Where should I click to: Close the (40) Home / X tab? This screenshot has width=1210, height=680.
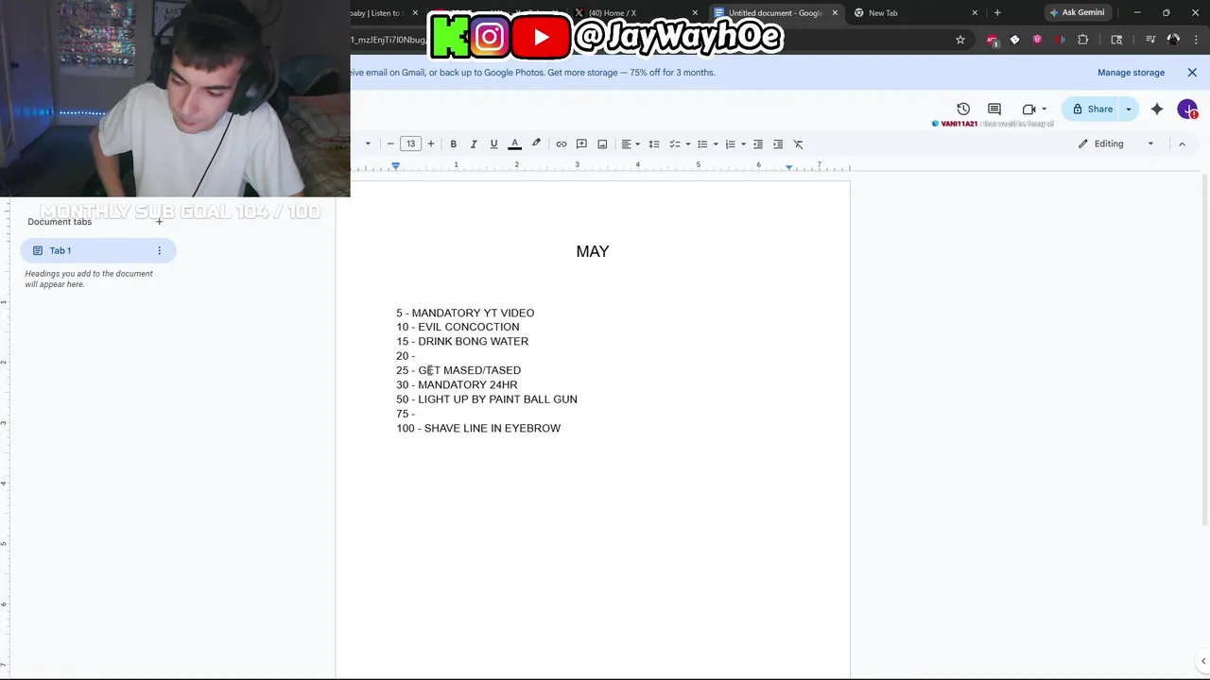(696, 13)
